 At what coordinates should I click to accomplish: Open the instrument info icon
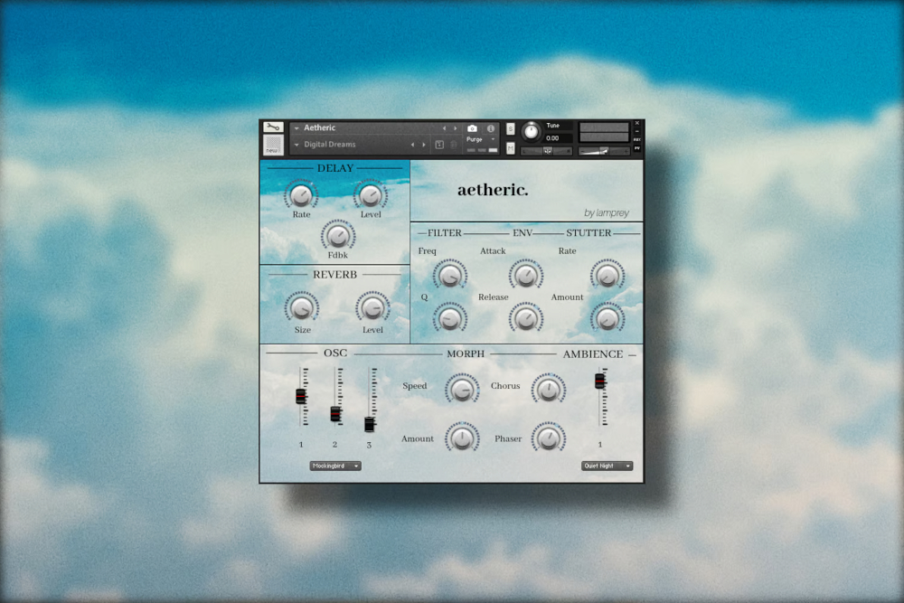coord(491,128)
